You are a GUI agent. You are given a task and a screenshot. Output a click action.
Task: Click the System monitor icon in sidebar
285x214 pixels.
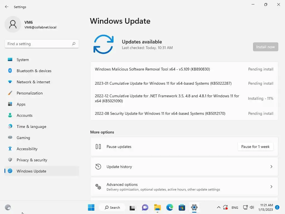(10, 60)
